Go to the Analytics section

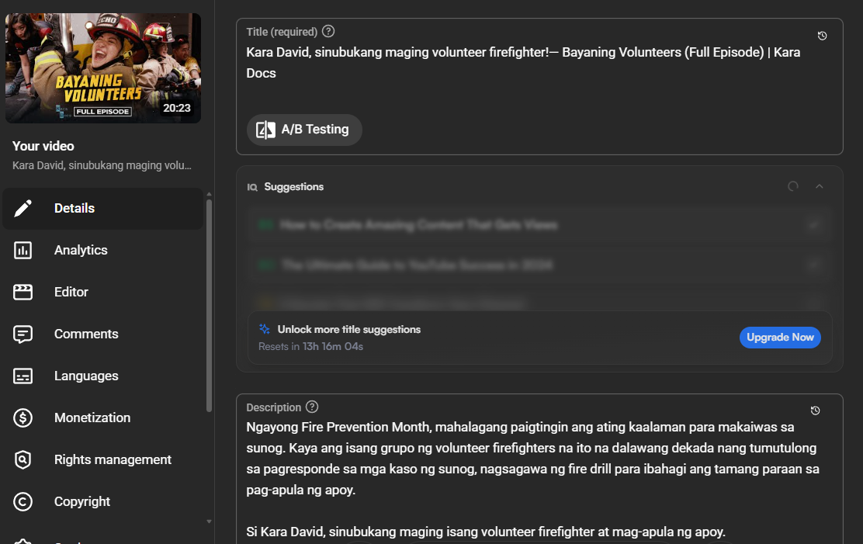click(103, 251)
